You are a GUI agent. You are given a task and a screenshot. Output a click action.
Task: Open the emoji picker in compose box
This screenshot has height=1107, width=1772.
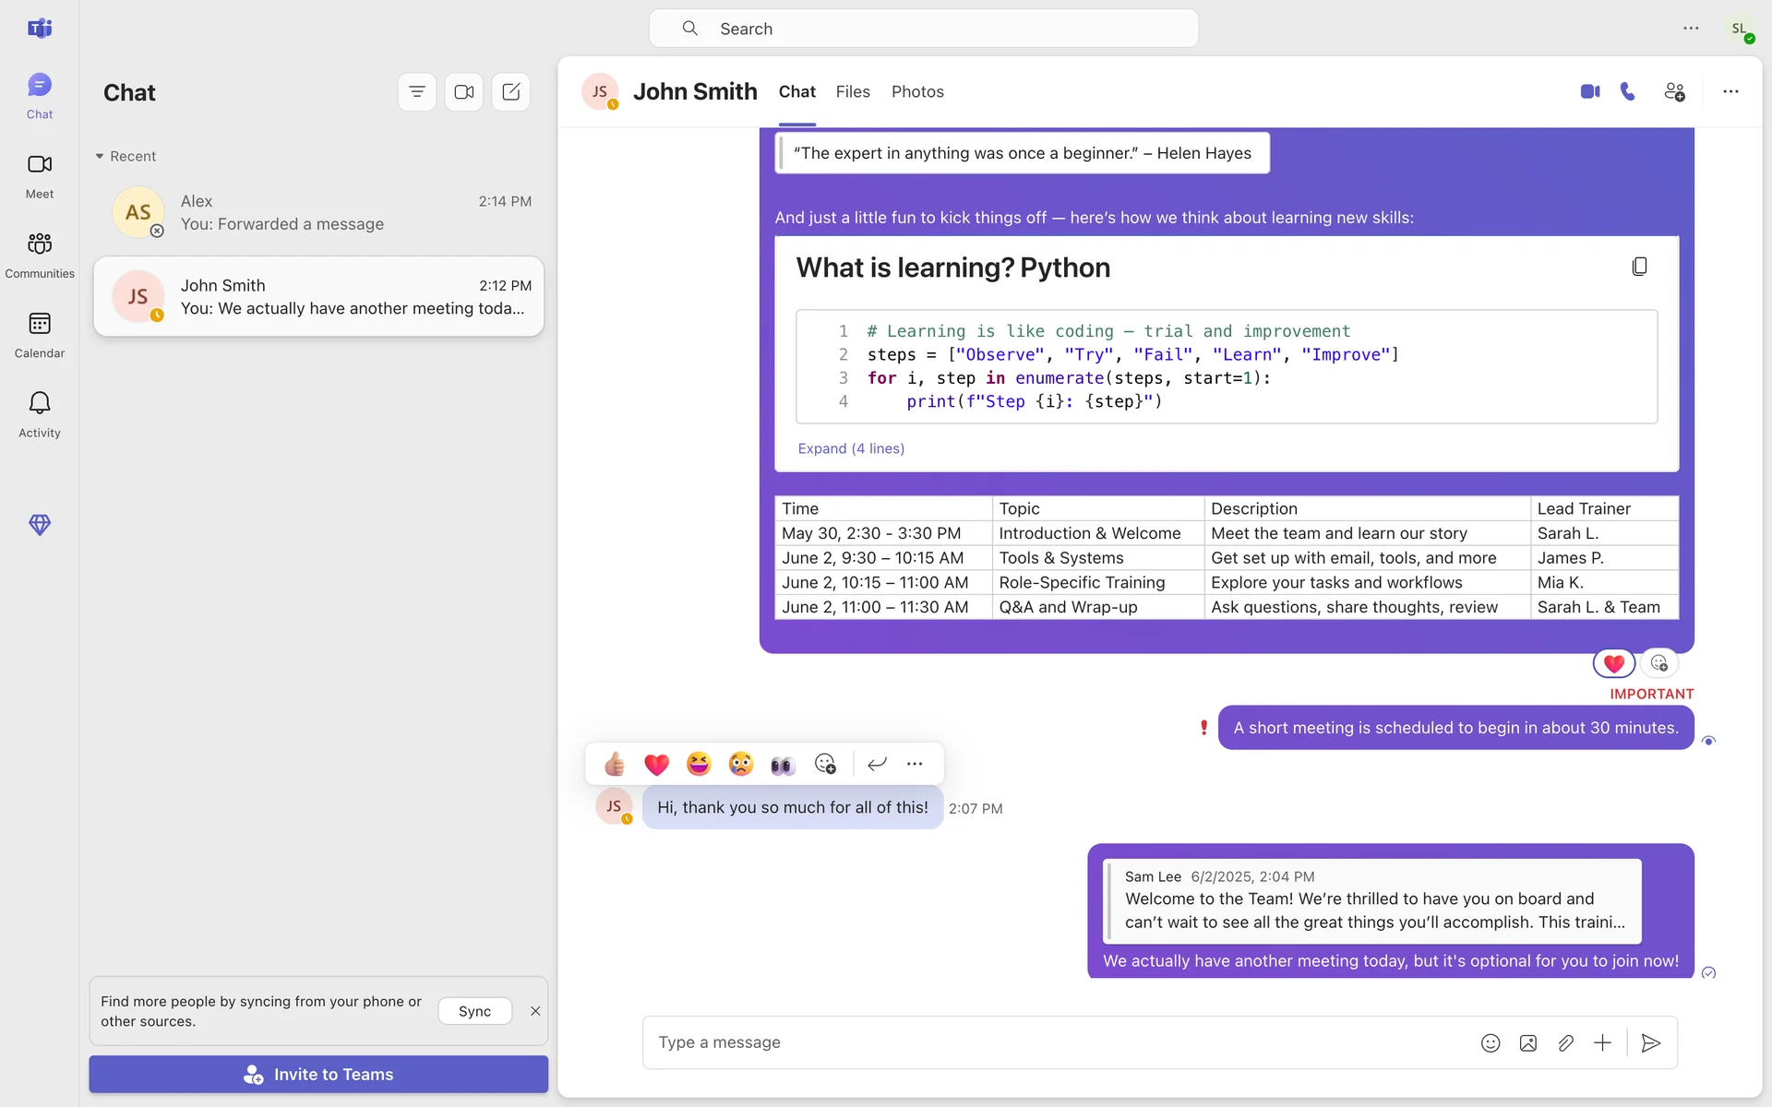1491,1042
